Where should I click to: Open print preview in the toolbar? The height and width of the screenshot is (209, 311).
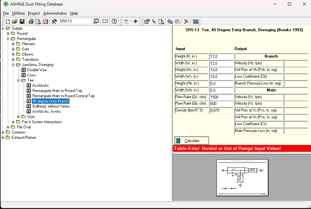coord(38,21)
